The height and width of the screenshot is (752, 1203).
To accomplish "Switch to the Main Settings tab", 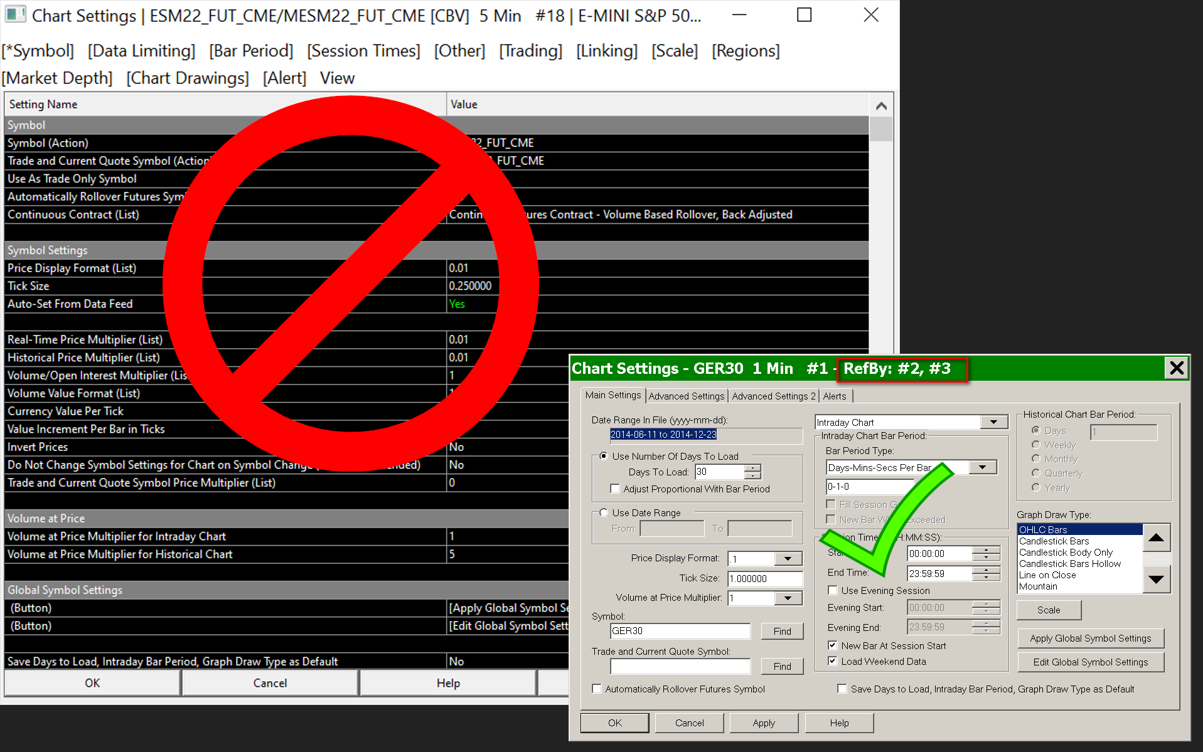I will (613, 395).
